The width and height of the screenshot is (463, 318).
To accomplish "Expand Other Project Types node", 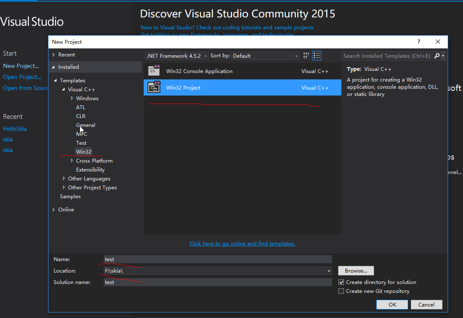I will click(x=64, y=187).
